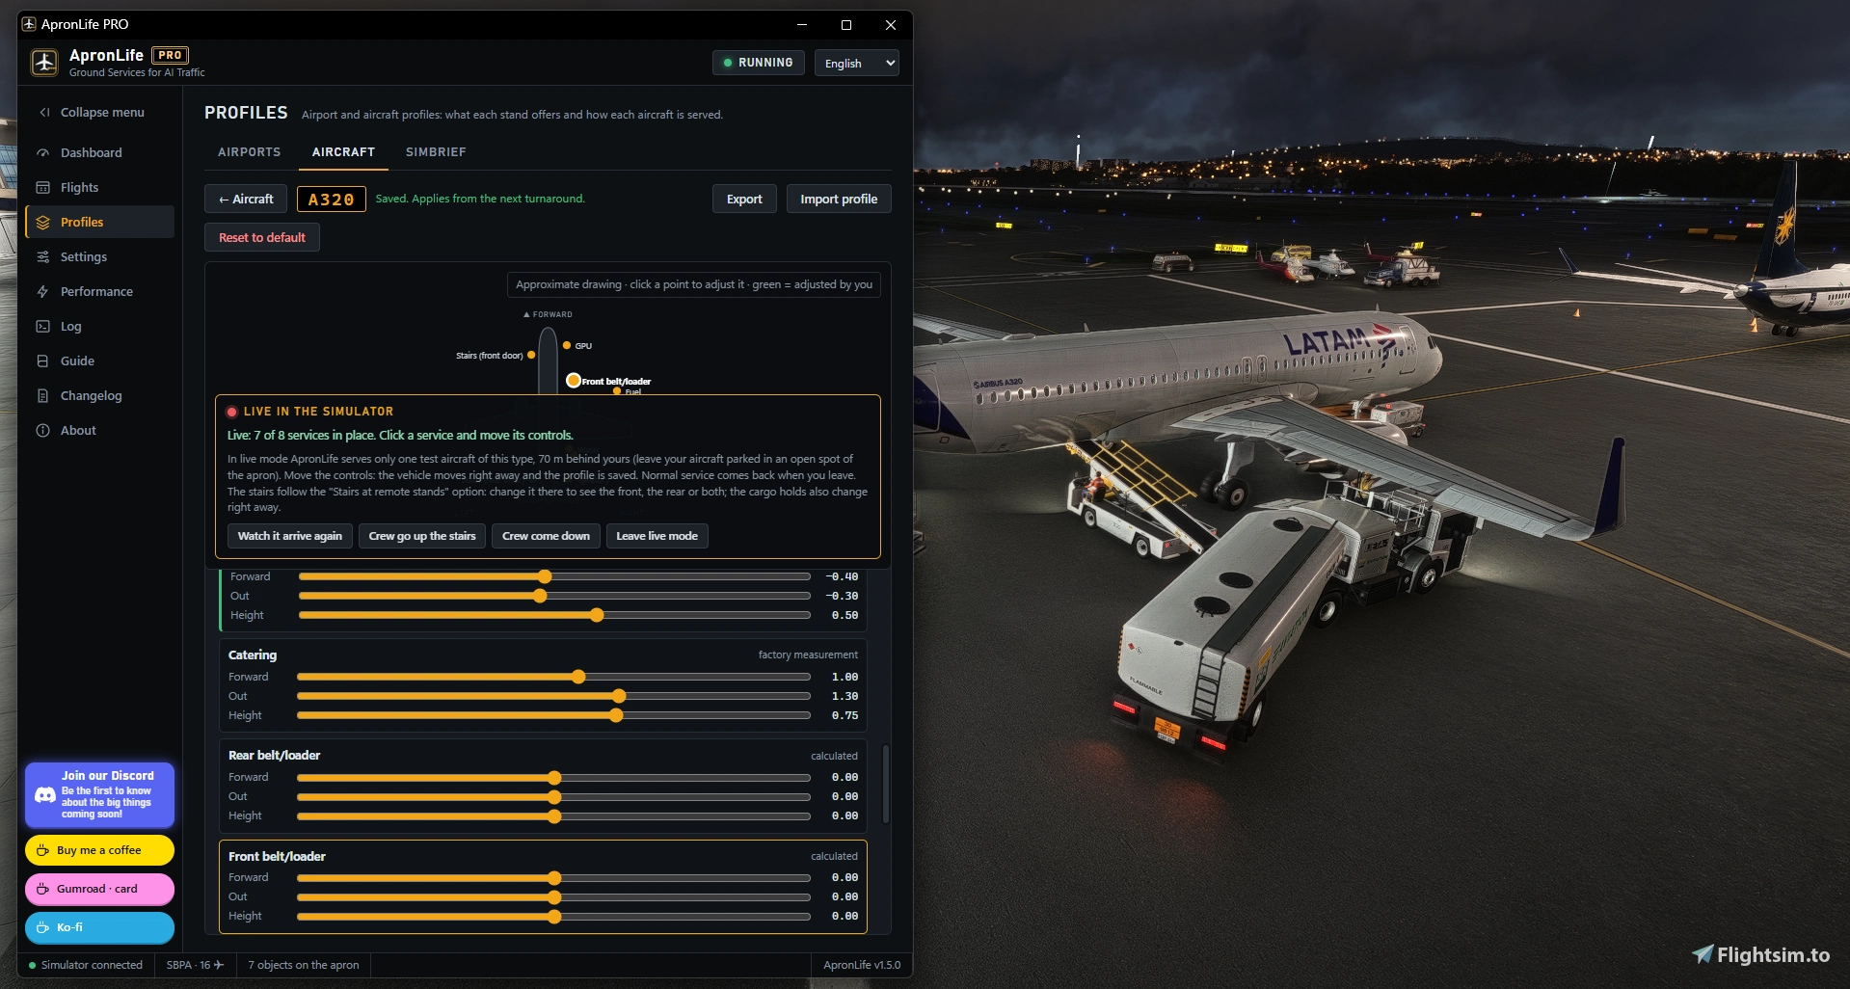Select the GPU point on aircraft drawing

click(567, 345)
